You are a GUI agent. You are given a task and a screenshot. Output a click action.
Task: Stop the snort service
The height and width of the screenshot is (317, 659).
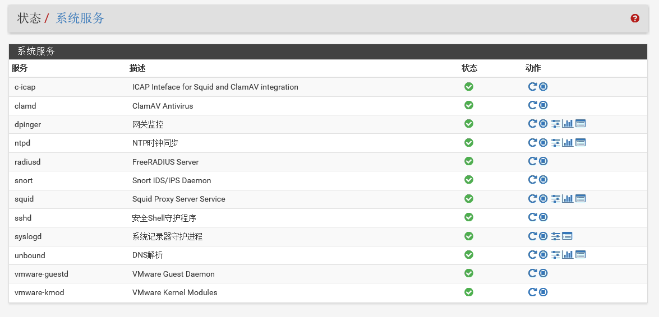543,180
